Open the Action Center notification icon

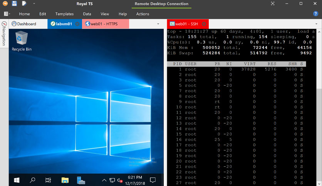pyautogui.click(x=153, y=180)
